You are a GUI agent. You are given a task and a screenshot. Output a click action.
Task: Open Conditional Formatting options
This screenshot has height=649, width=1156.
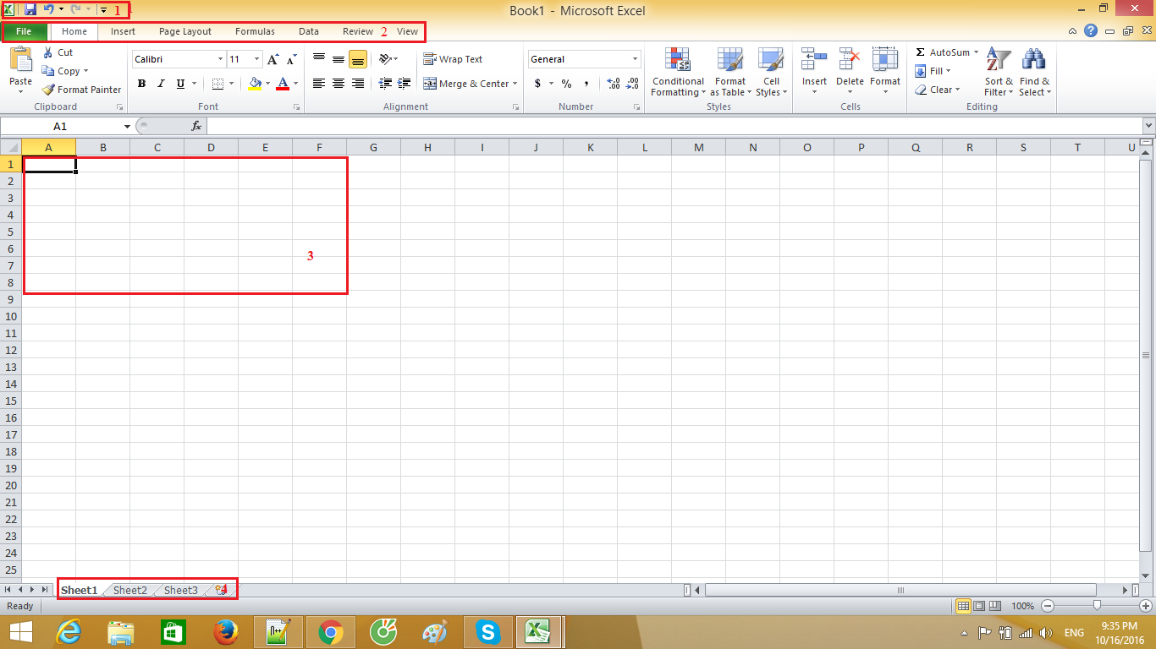tap(677, 73)
